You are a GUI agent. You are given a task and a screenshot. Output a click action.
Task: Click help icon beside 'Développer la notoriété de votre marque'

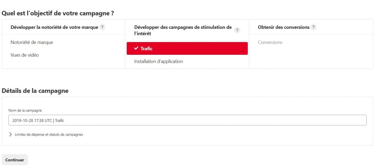click(103, 27)
